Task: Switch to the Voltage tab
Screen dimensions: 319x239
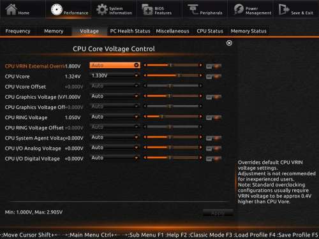Action: 89,31
